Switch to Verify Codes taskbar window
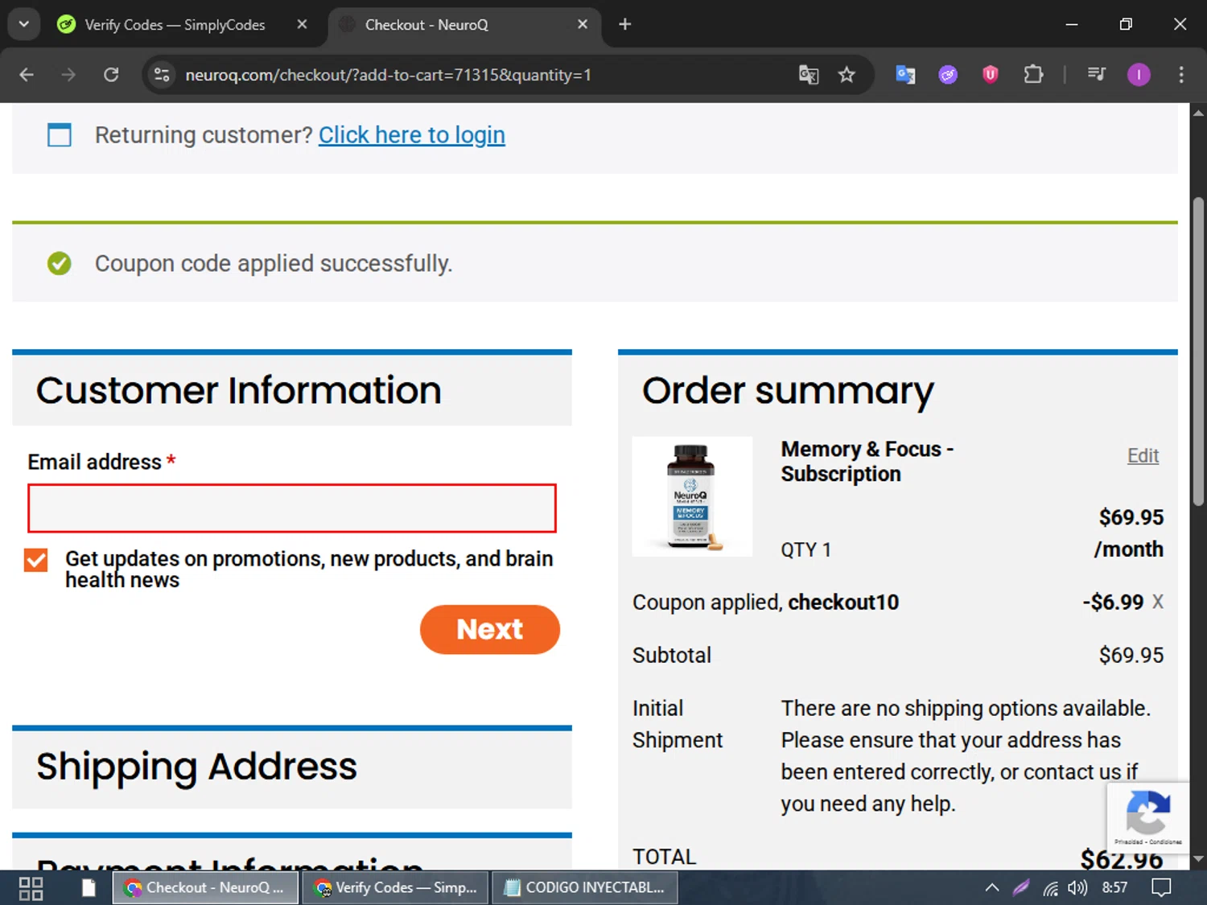The image size is (1207, 905). [x=396, y=887]
